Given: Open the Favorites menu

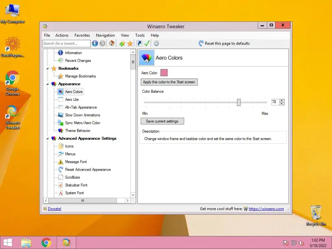Looking at the screenshot, I should pos(82,35).
